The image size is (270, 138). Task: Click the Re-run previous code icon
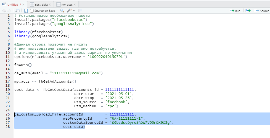tap(248, 11)
